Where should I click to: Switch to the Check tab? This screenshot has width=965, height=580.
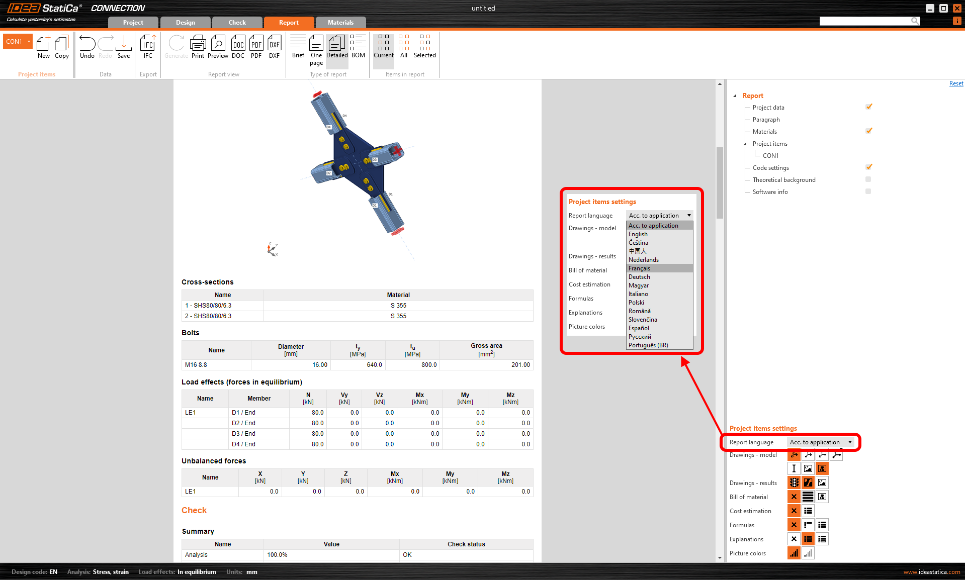(237, 23)
